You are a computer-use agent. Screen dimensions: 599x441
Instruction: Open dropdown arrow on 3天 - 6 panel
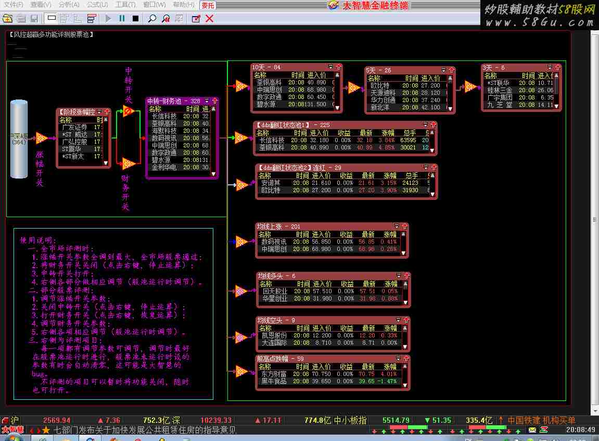(x=550, y=68)
